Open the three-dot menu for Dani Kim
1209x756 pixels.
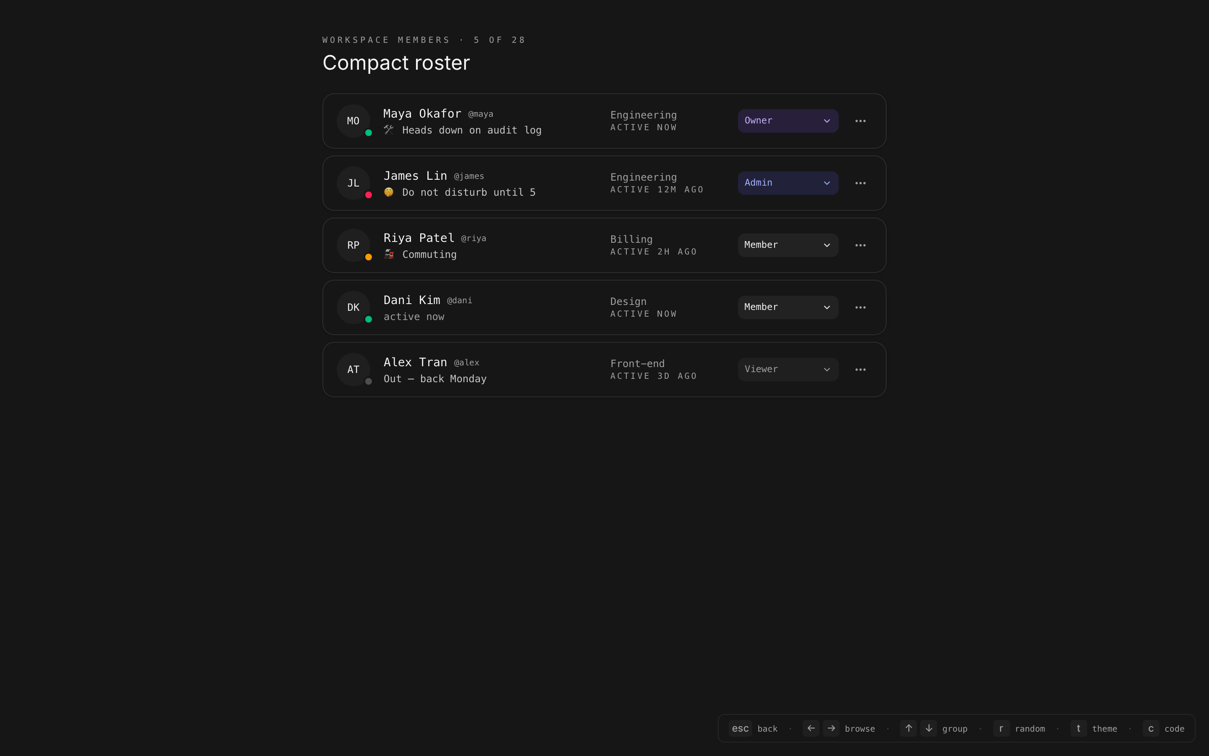(x=860, y=307)
